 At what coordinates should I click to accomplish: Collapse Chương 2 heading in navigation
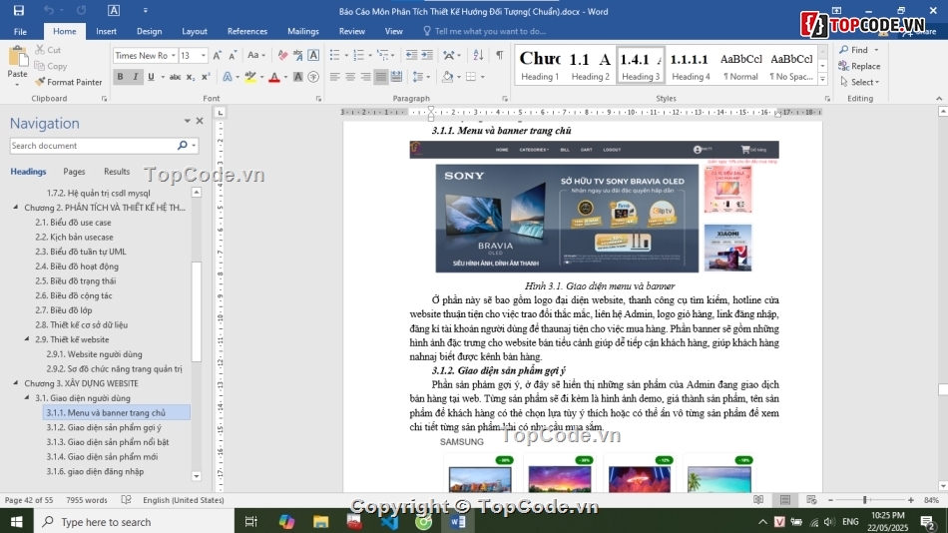coord(16,207)
